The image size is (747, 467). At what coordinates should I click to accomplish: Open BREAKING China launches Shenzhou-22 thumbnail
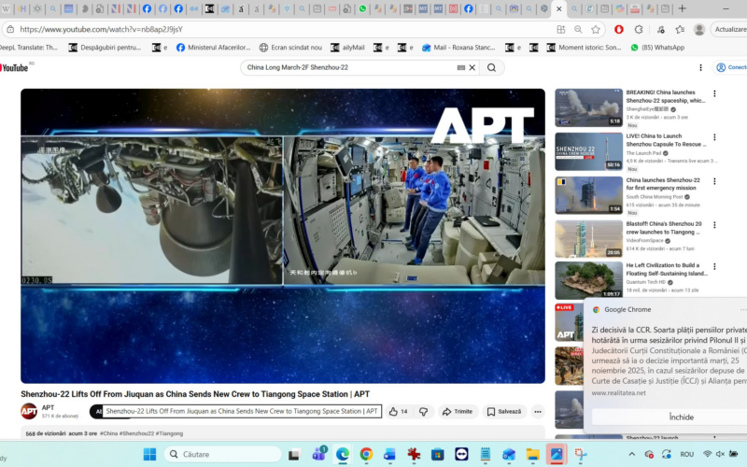[x=588, y=107]
